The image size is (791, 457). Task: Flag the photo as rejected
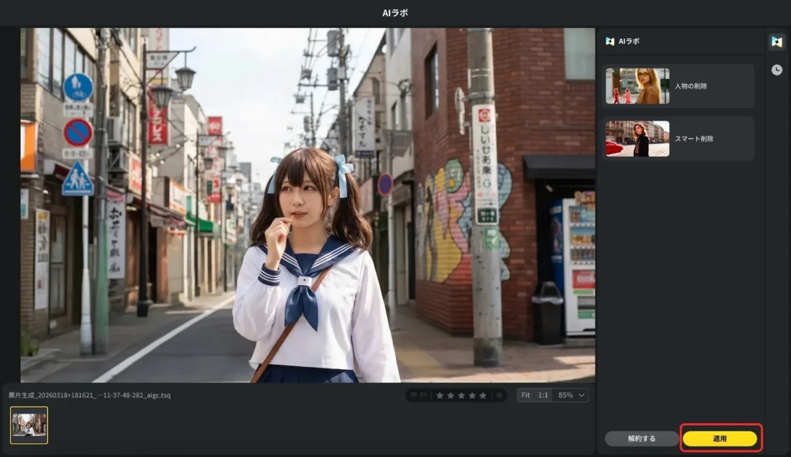pos(423,395)
